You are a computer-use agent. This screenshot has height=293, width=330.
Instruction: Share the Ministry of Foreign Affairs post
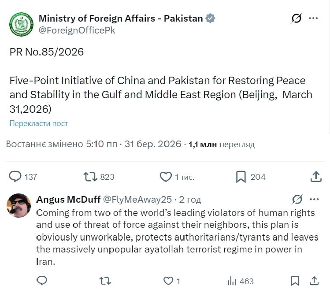[315, 177]
